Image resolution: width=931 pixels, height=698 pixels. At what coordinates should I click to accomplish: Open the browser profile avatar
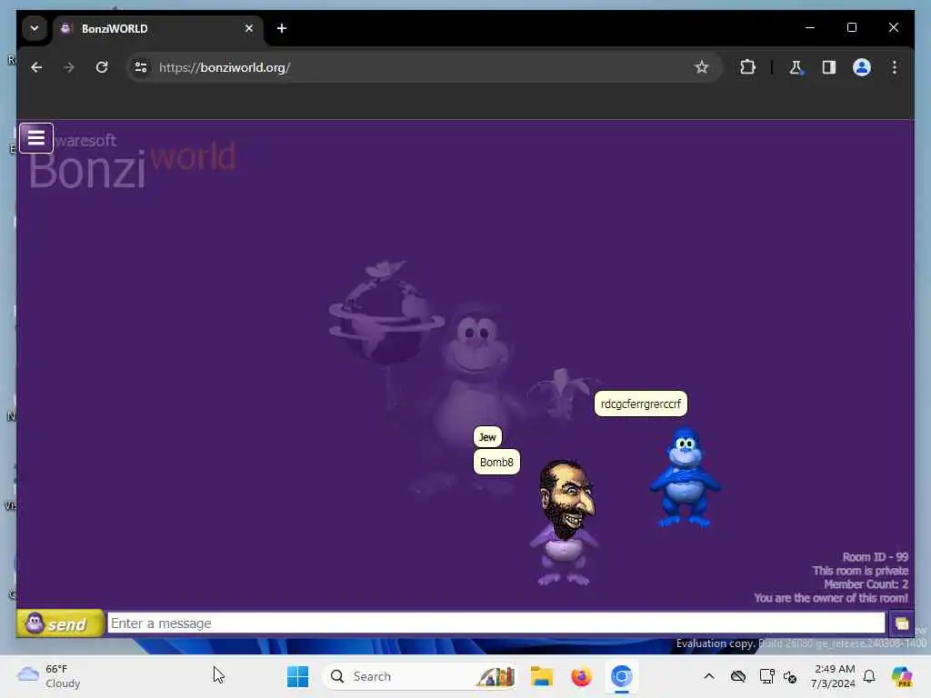click(862, 67)
